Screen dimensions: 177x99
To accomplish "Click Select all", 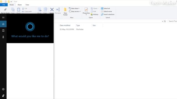I will coord(105,9).
